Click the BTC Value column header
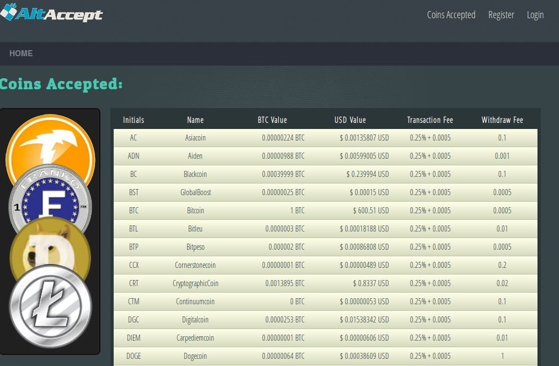 [273, 120]
